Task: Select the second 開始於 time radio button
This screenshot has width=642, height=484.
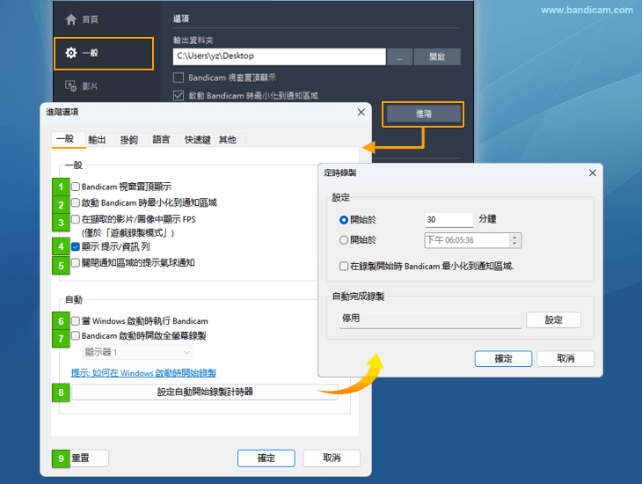Action: click(x=344, y=239)
